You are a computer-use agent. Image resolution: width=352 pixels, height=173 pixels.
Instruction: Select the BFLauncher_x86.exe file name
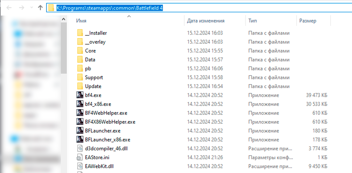(x=108, y=140)
